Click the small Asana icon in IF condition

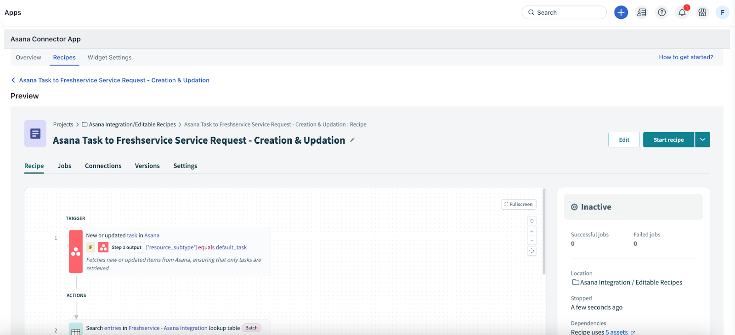coord(103,247)
